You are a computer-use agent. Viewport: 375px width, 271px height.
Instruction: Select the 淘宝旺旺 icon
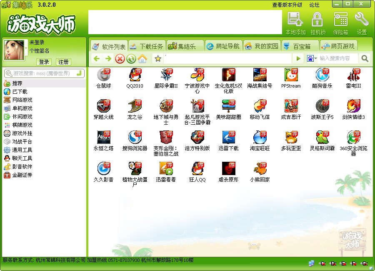tap(260, 137)
